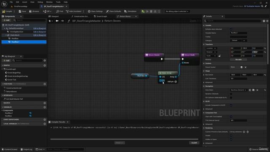This screenshot has height=152, width=270.
Task: Open Scale type dropdown
Action: 211,56
